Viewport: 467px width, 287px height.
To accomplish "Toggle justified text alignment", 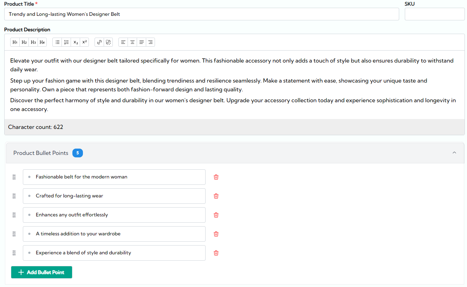I will (x=141, y=42).
